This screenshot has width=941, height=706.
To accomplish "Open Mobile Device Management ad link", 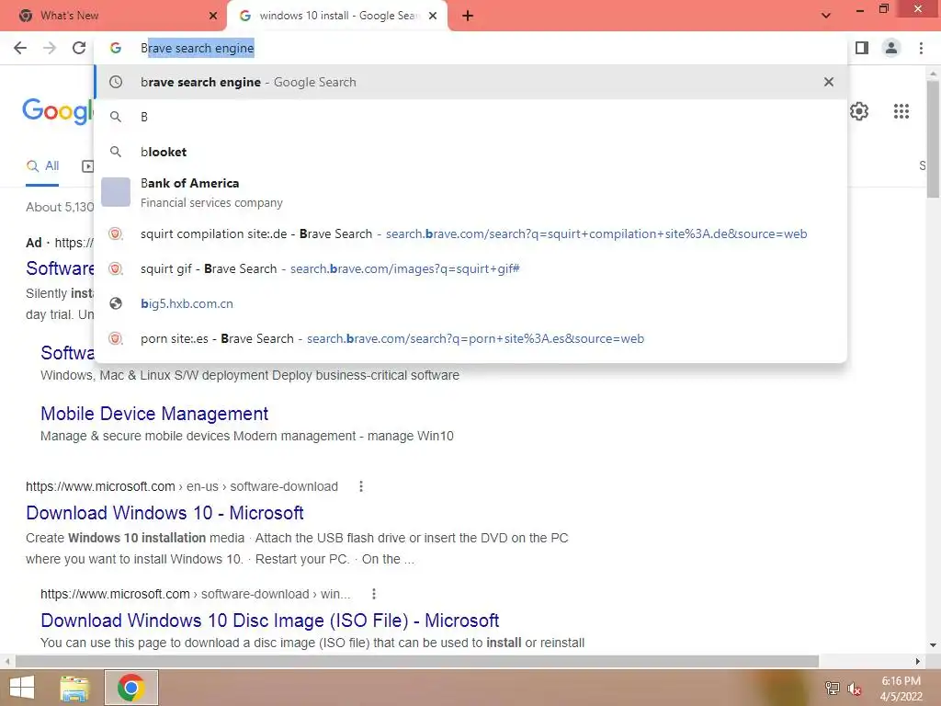I will [154, 414].
